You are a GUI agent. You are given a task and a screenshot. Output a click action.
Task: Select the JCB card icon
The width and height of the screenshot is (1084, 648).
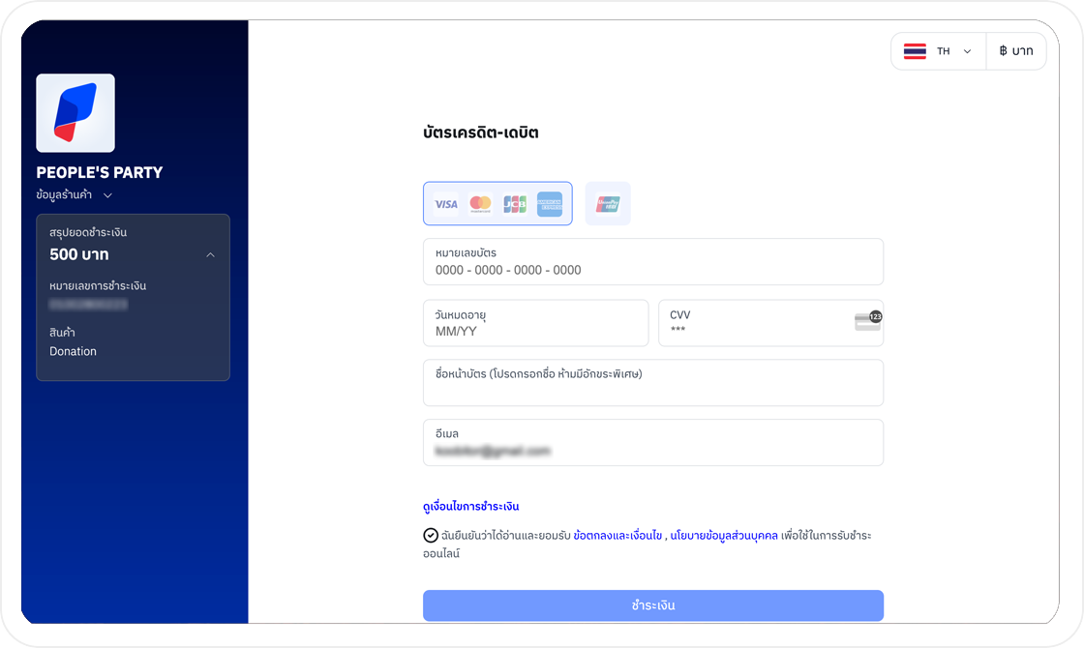click(515, 204)
